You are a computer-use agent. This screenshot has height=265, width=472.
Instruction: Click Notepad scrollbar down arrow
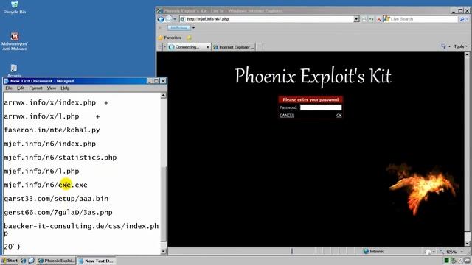tap(163, 251)
